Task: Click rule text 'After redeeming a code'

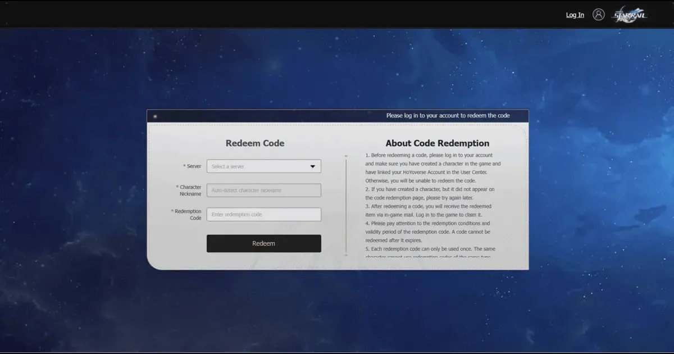Action: tap(428, 211)
